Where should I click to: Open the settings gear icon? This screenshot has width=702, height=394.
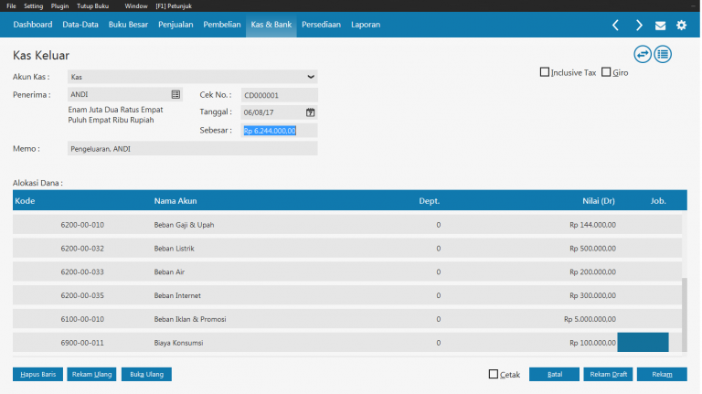pyautogui.click(x=681, y=25)
